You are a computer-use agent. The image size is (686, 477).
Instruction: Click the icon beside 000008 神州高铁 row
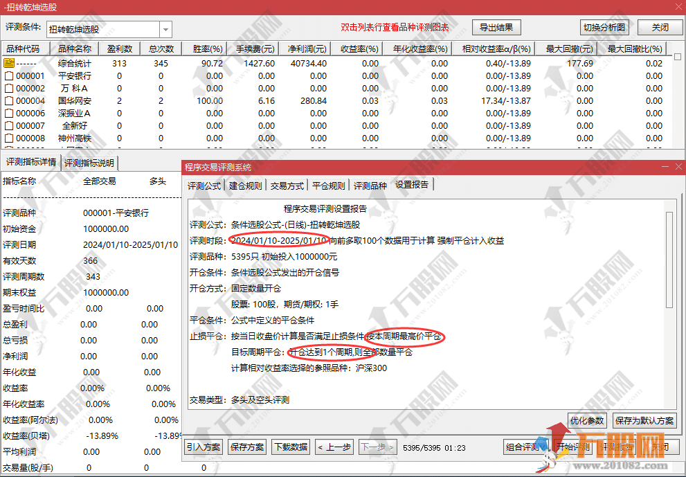coord(9,138)
